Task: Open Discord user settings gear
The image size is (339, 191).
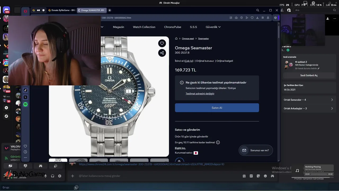Action: pyautogui.click(x=60, y=176)
